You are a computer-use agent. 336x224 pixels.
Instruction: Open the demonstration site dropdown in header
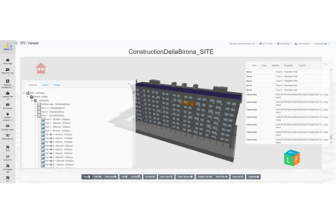pyautogui.click(x=243, y=44)
